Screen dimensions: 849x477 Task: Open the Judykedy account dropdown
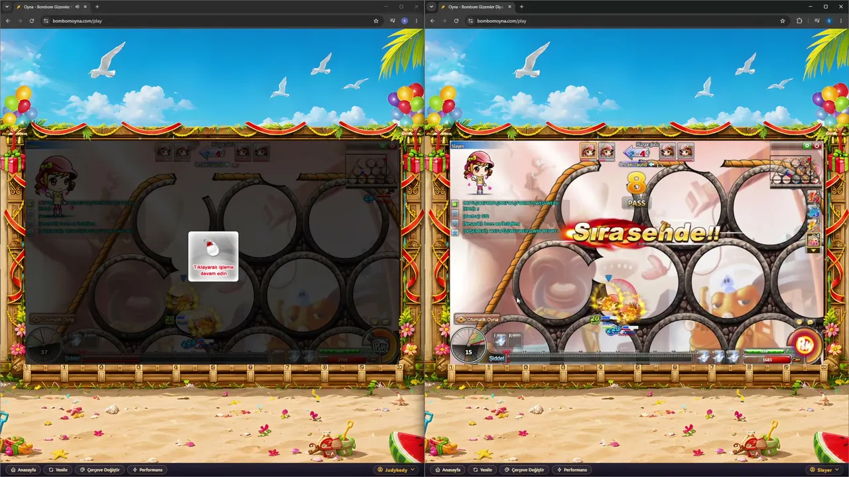coord(397,470)
